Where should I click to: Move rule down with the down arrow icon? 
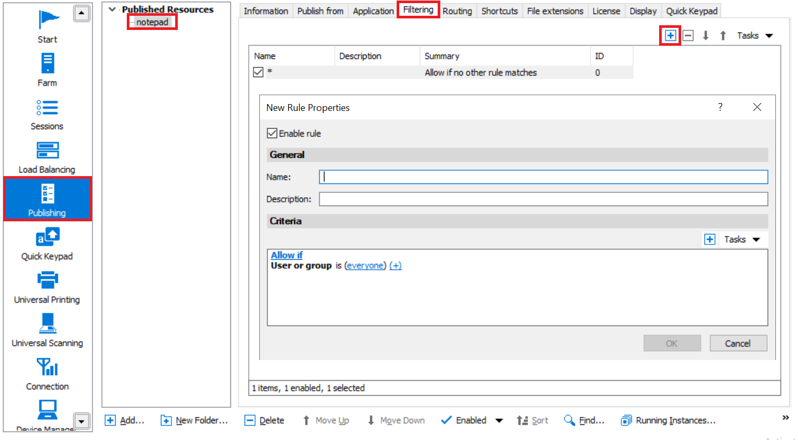(706, 36)
